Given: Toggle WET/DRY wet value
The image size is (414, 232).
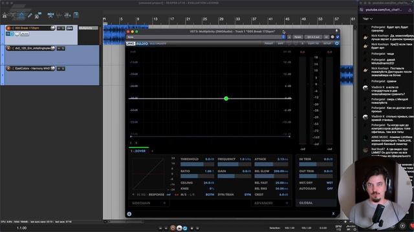Looking at the screenshot, I should pos(330,182).
